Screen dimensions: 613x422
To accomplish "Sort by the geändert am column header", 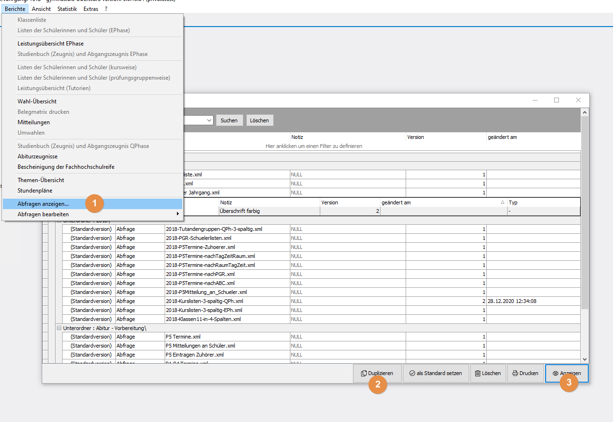I will pos(533,137).
